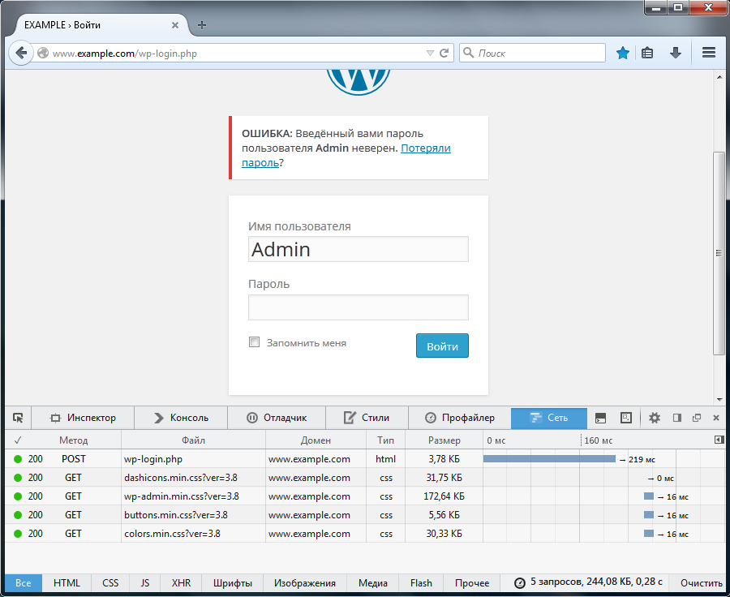Click the scrollbar up arrow
The image size is (730, 597).
[719, 76]
